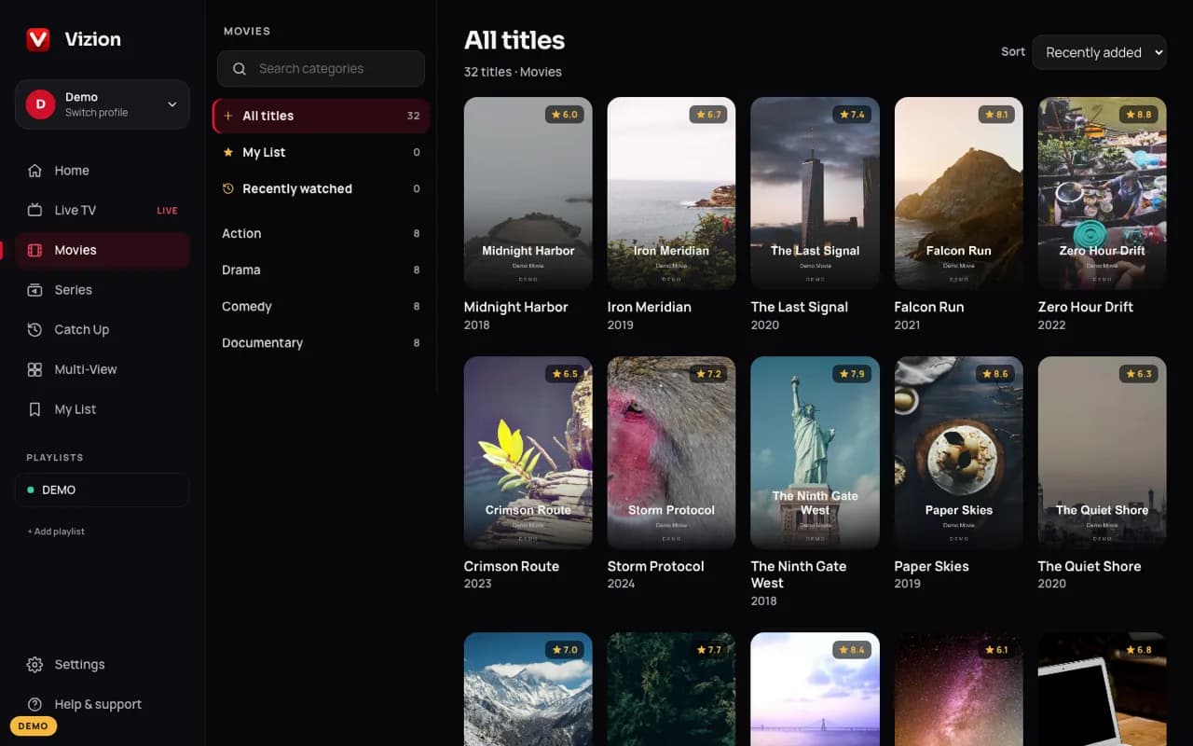Click the Recently watched category text
Viewport: 1193px width, 746px height.
coord(297,188)
